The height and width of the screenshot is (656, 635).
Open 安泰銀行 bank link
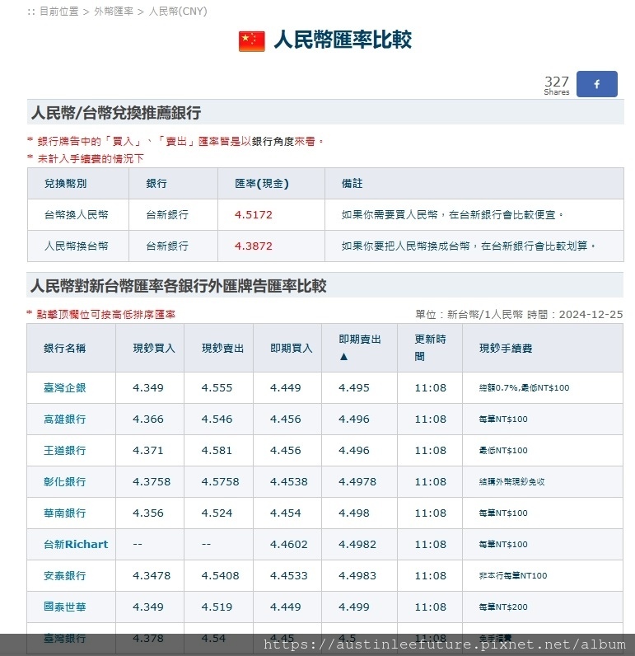pyautogui.click(x=65, y=576)
